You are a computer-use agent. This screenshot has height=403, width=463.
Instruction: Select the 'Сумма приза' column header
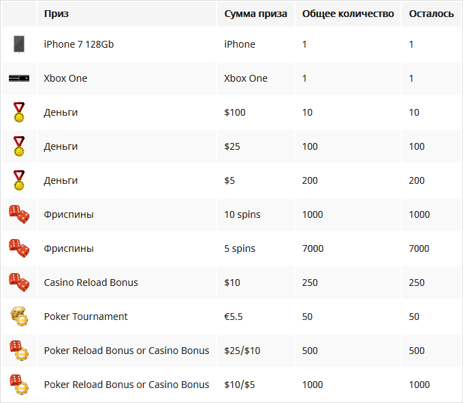point(255,14)
